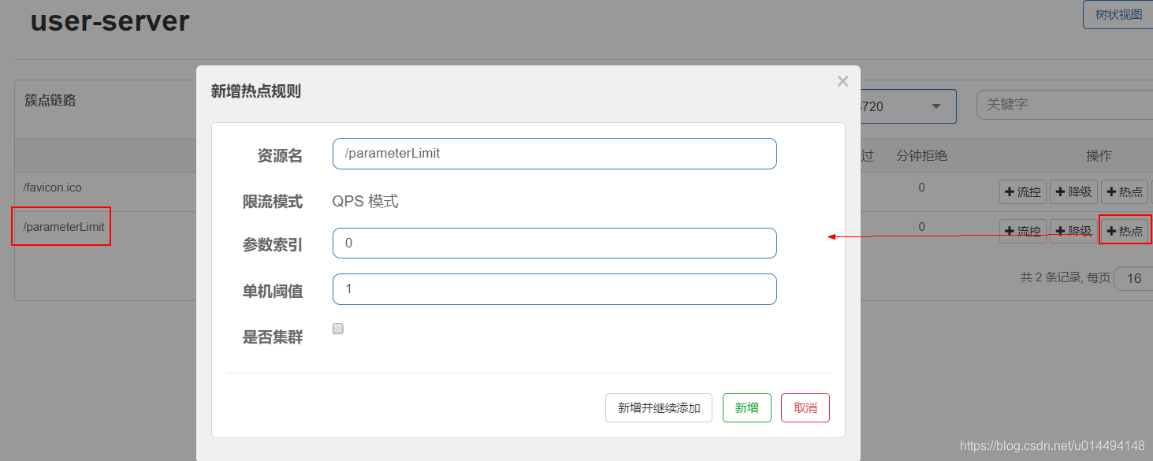Add 流控 rule for /favicon.ico
The image size is (1153, 461).
(x=1022, y=191)
